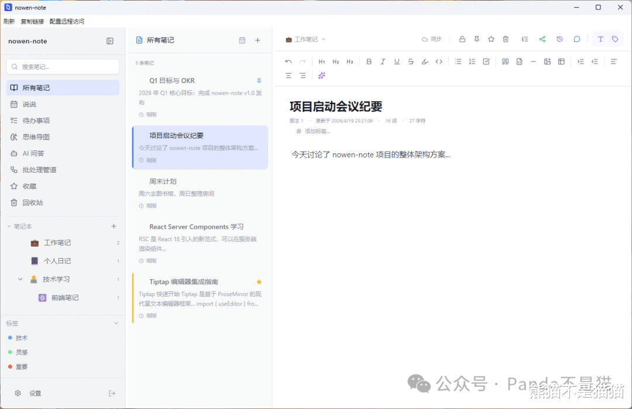The image size is (632, 409).
Task: Apply Heading 1 format
Action: tap(322, 61)
